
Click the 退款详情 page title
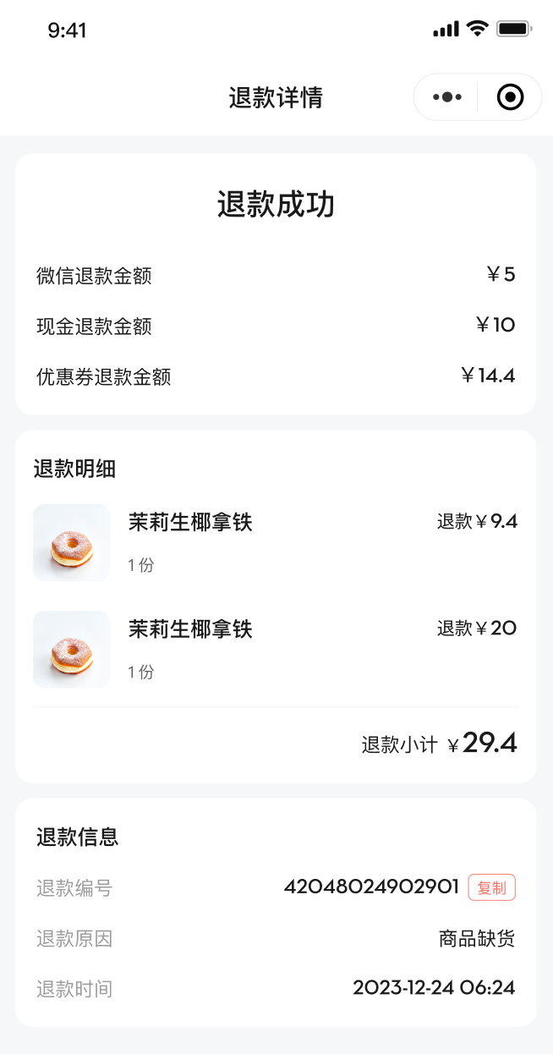point(276,97)
